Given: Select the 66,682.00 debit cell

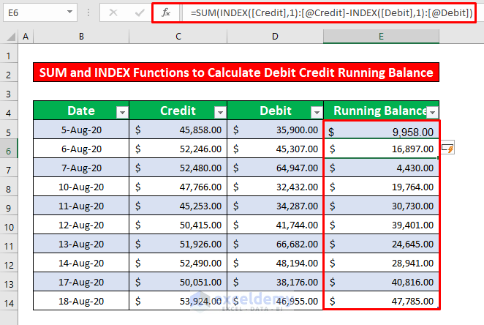Looking at the screenshot, I should [276, 244].
